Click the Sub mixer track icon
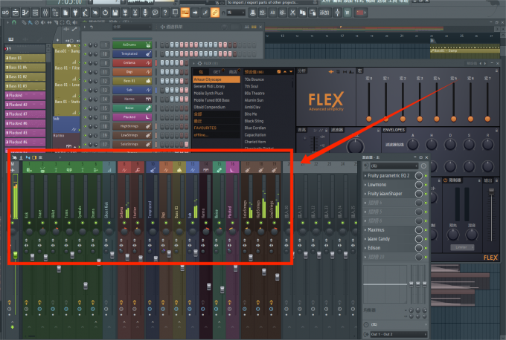 (x=193, y=170)
